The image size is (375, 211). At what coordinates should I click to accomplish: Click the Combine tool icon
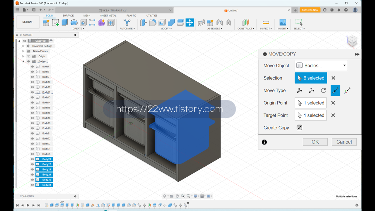[171, 23]
